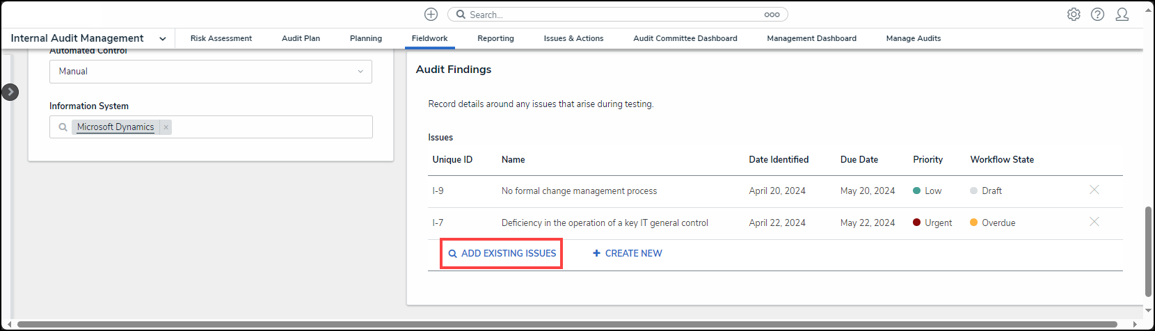Image resolution: width=1155 pixels, height=331 pixels.
Task: Remove Microsoft Dynamics tag with its x
Action: [x=166, y=127]
